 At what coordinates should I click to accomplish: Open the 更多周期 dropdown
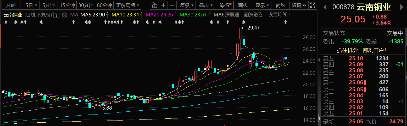point(128,5)
